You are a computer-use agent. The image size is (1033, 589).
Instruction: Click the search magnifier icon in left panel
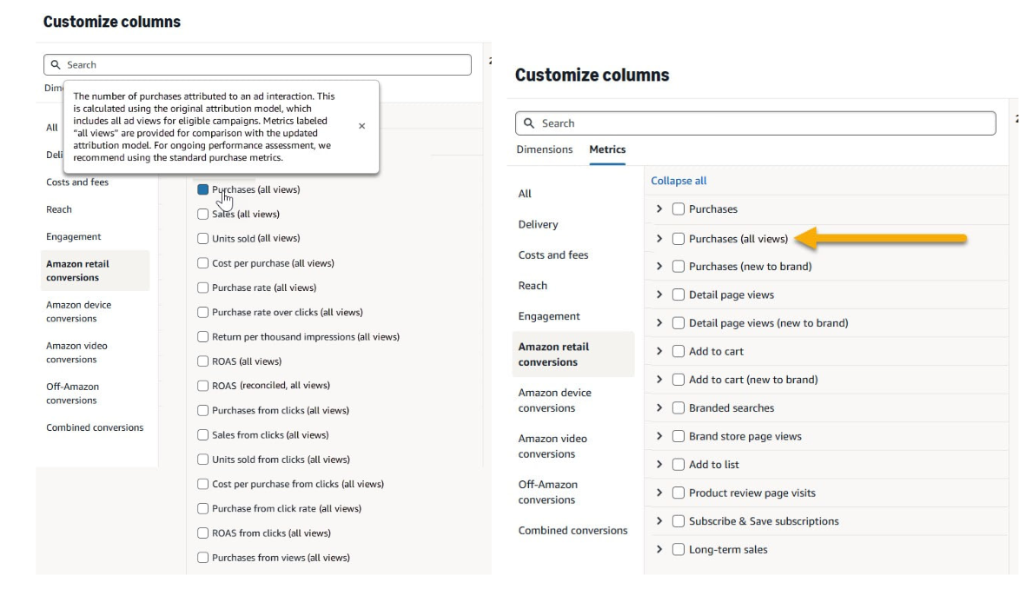56,64
